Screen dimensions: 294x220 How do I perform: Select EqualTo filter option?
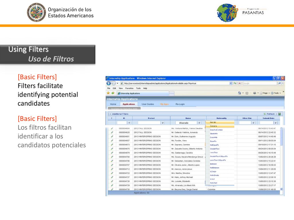pos(220,141)
